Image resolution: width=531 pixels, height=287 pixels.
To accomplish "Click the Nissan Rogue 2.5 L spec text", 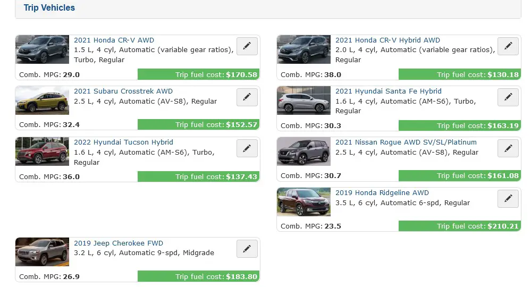I will 407,153.
